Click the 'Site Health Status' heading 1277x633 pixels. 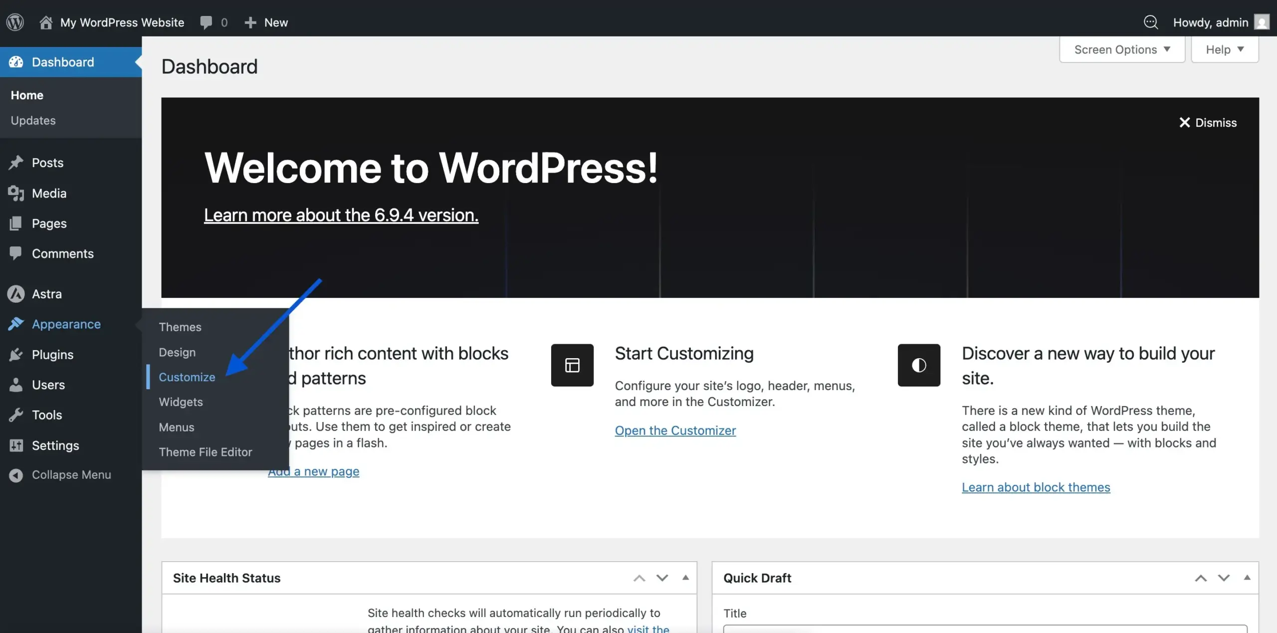[226, 578]
